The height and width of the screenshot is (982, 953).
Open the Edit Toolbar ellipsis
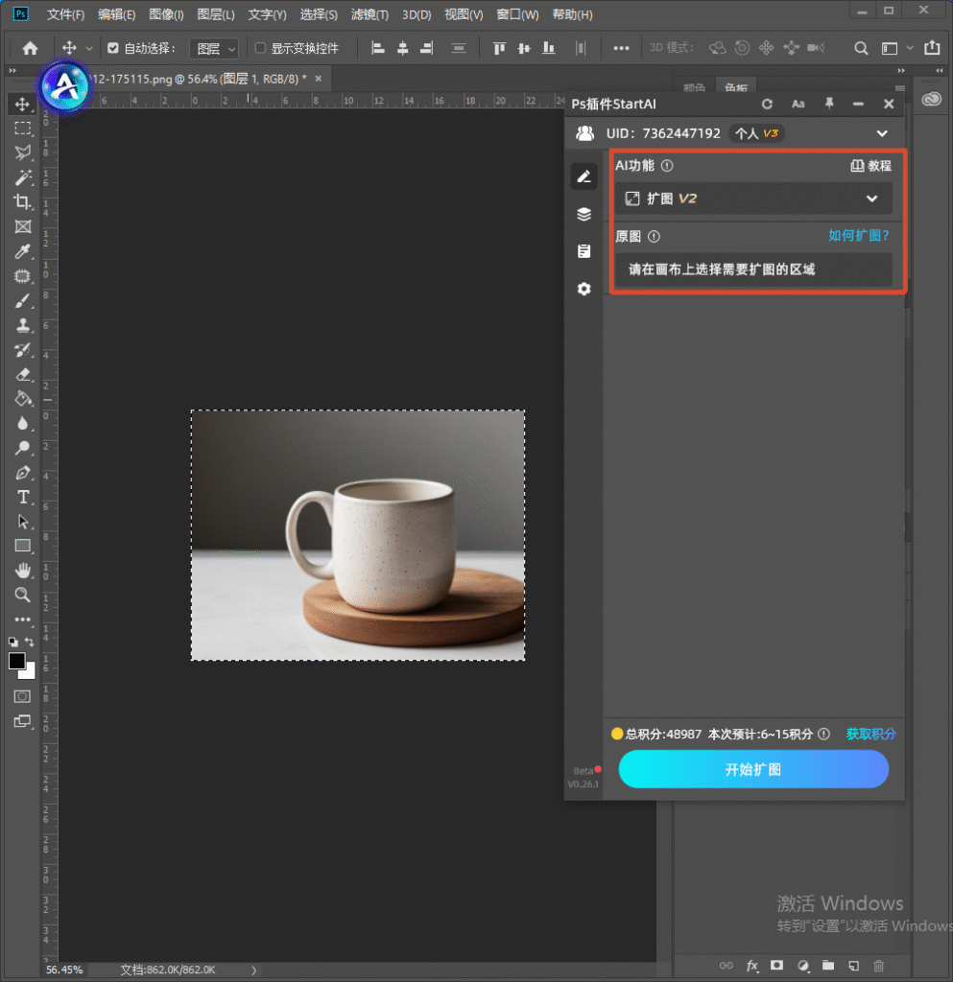pos(23,620)
